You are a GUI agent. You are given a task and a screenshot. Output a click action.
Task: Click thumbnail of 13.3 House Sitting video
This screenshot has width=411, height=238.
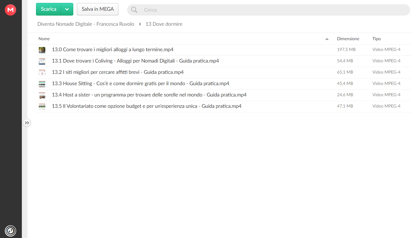pyautogui.click(x=42, y=84)
